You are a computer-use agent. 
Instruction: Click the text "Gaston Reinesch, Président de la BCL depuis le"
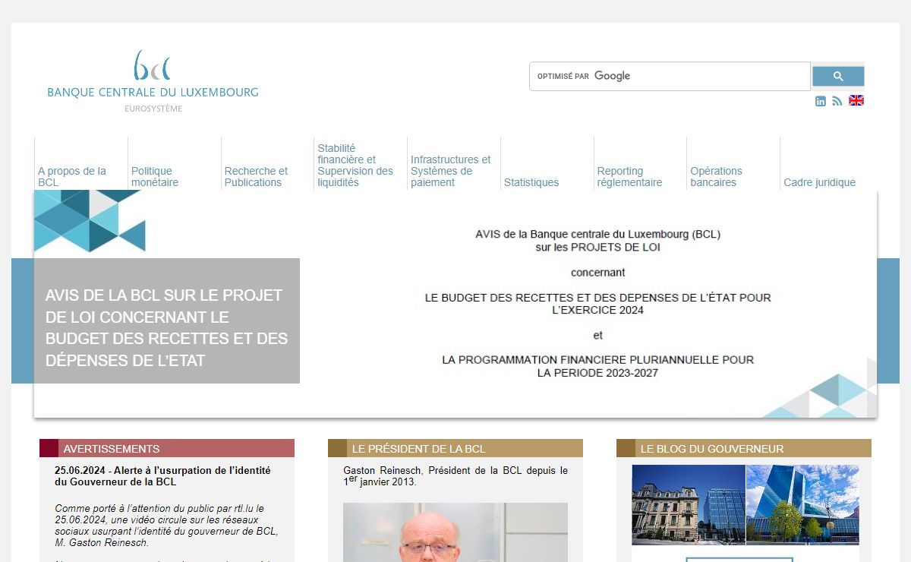455,471
